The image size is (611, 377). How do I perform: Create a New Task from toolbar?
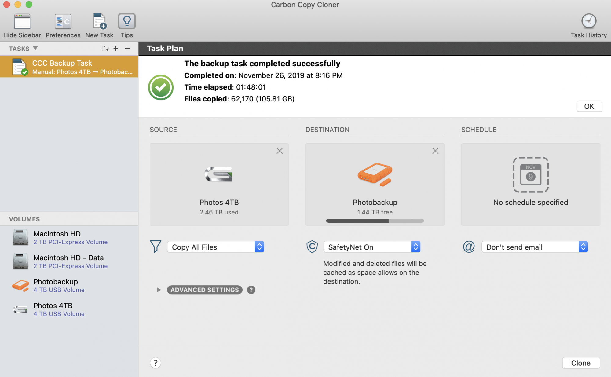pos(99,21)
